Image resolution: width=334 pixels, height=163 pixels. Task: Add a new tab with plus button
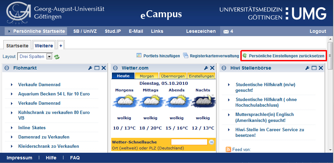coord(61,46)
